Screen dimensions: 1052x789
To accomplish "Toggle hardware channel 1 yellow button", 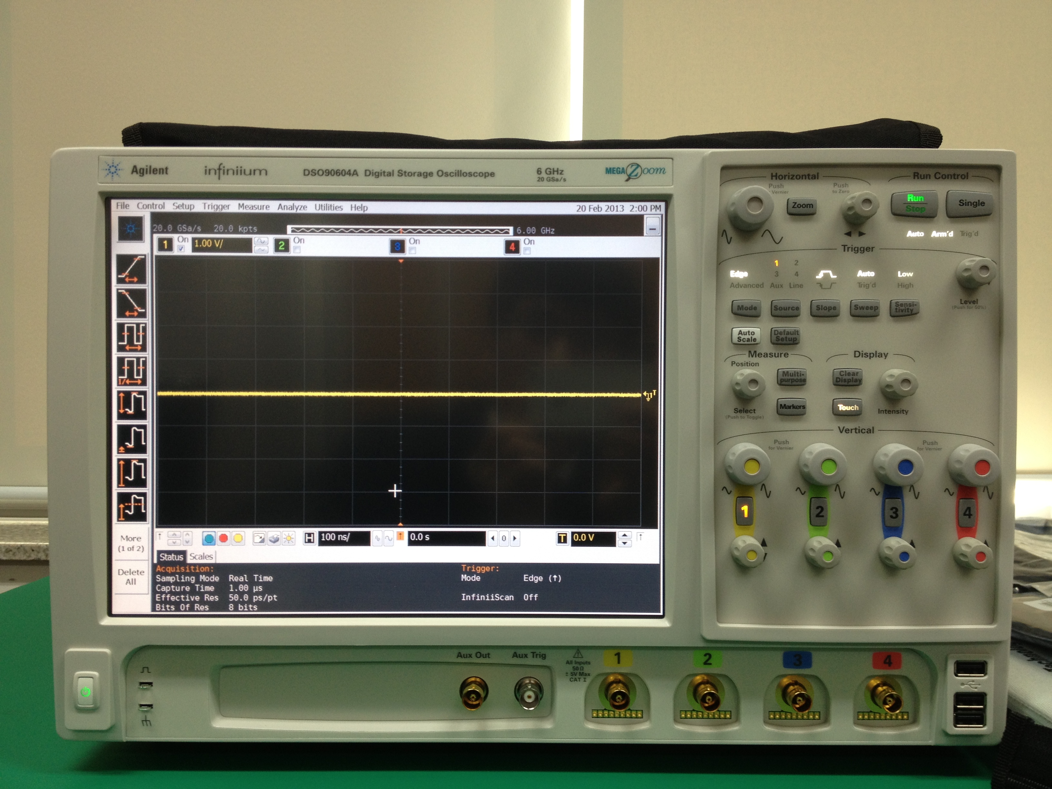I will point(745,512).
